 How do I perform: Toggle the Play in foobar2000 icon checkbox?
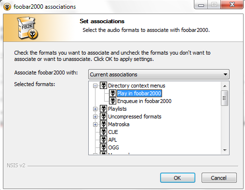(x=112, y=93)
